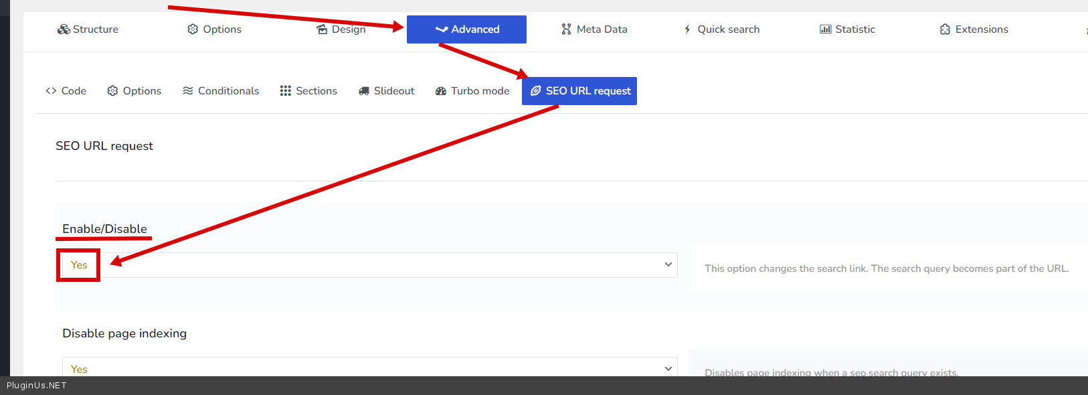Click the Slideout truck icon

click(x=364, y=91)
